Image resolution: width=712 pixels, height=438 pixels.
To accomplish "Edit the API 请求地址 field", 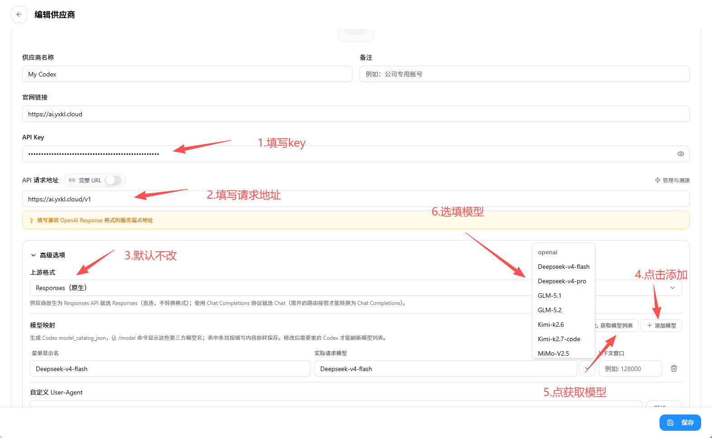I will 356,199.
